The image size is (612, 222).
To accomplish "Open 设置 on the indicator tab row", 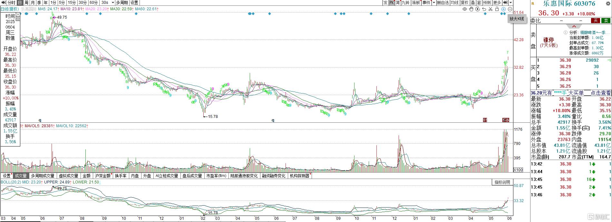I will (x=6, y=176).
